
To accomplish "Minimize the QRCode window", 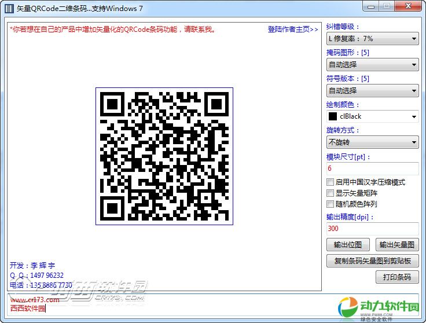I will 372,6.
